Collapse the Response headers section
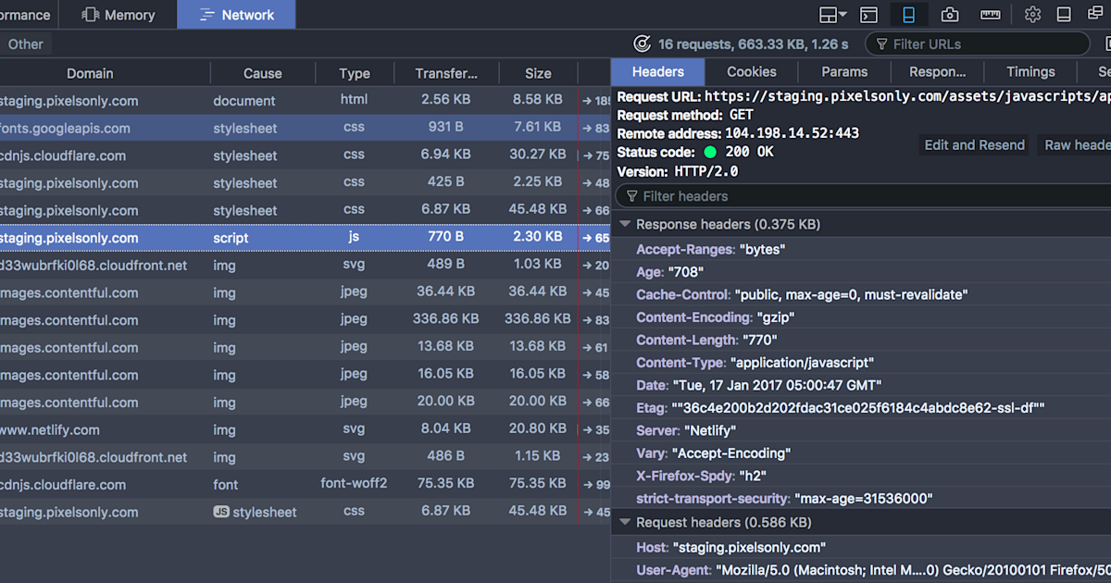The width and height of the screenshot is (1111, 583). (x=625, y=224)
